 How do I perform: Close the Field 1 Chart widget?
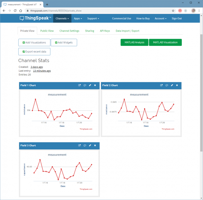tap(95, 85)
